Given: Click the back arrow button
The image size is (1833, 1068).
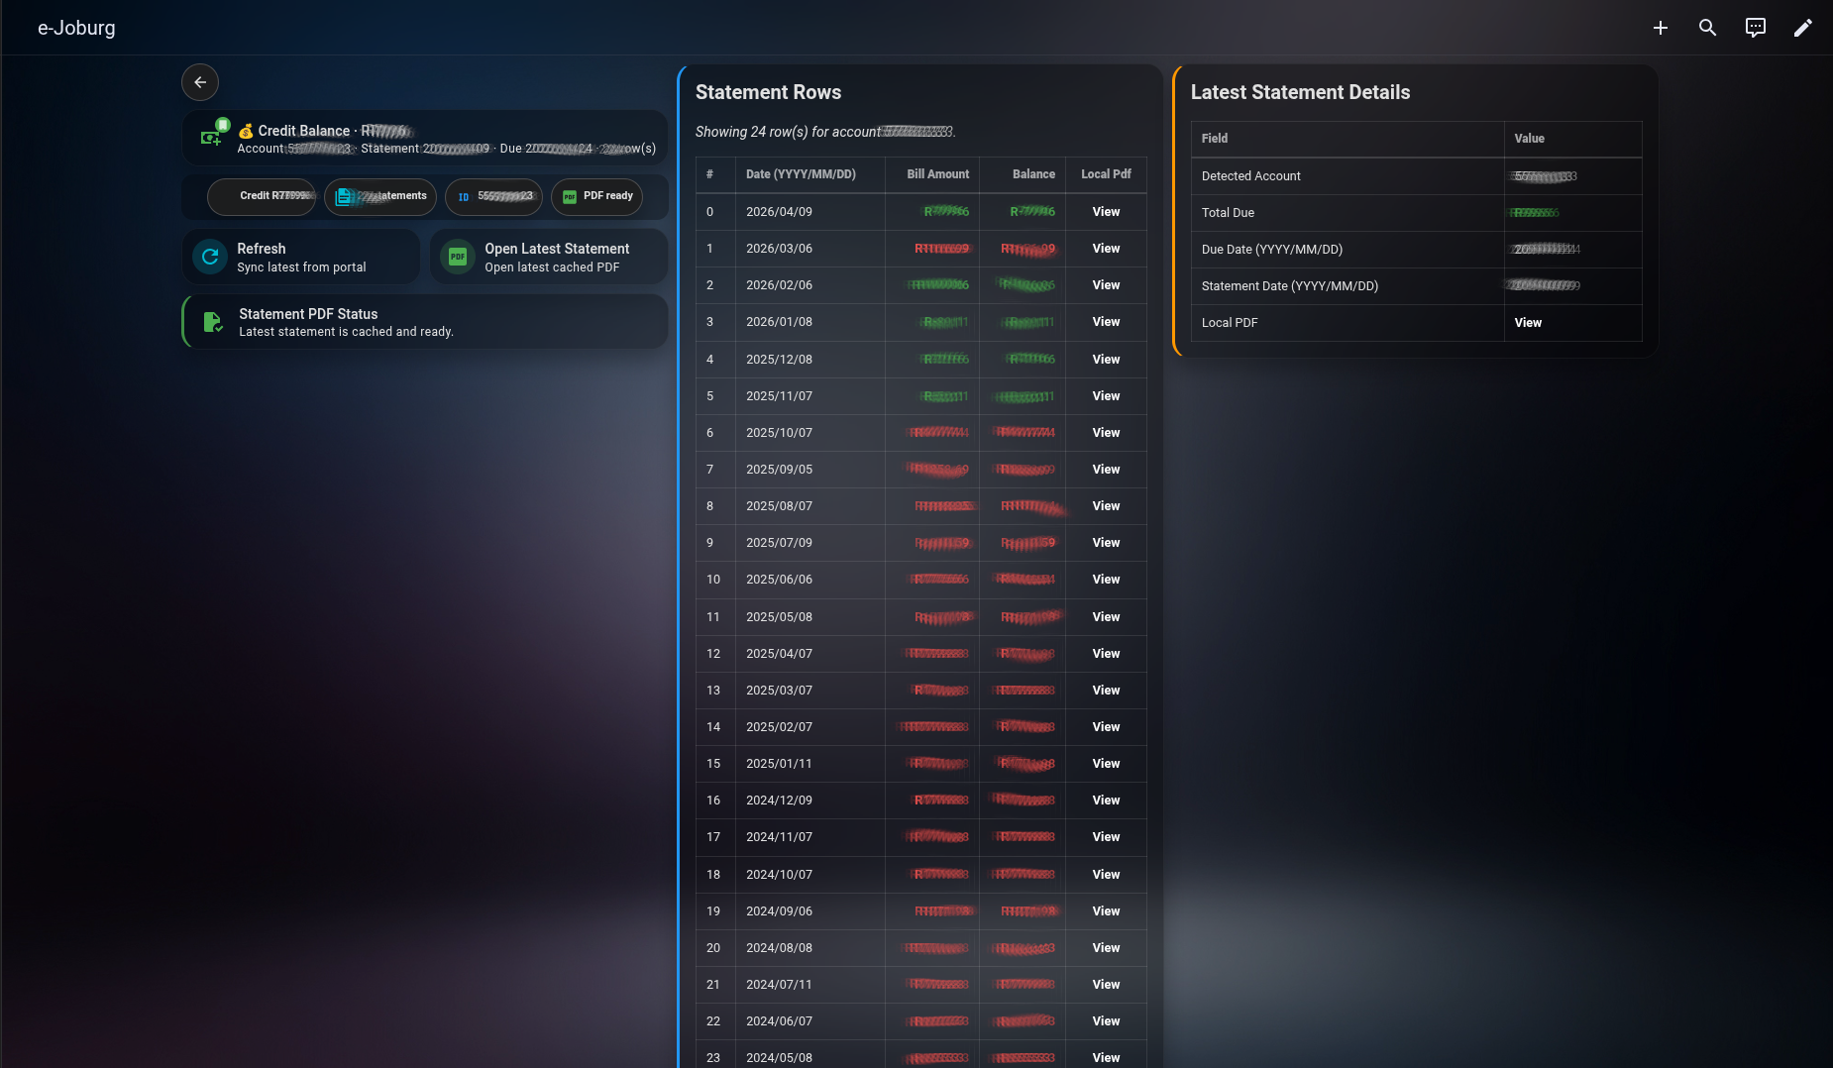Looking at the screenshot, I should coord(200,82).
